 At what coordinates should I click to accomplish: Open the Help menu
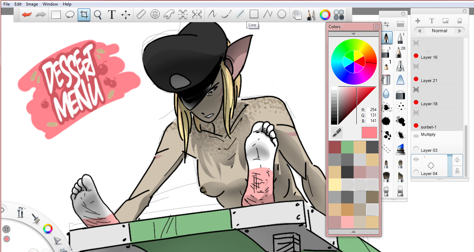tap(67, 4)
